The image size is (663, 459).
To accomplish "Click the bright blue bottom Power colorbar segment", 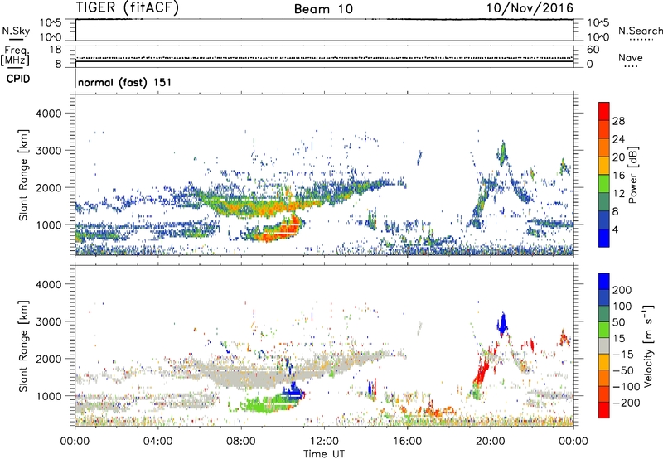I will pos(604,238).
